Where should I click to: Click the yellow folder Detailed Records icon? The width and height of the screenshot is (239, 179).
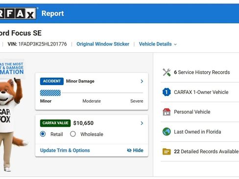click(x=167, y=152)
